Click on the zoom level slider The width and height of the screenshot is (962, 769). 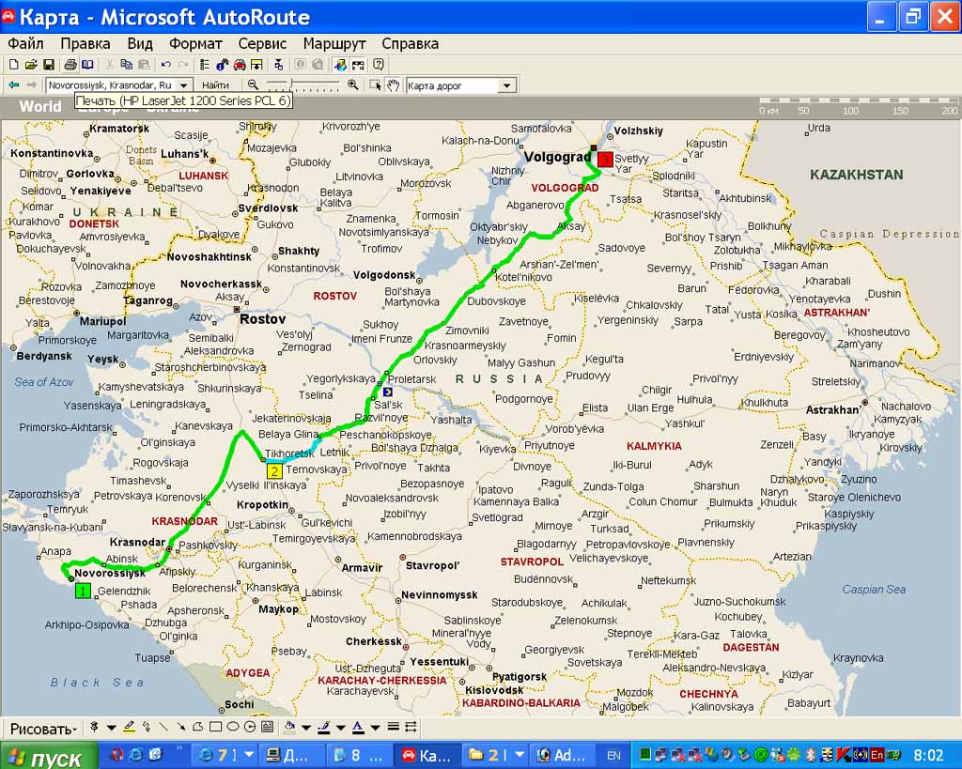303,85
